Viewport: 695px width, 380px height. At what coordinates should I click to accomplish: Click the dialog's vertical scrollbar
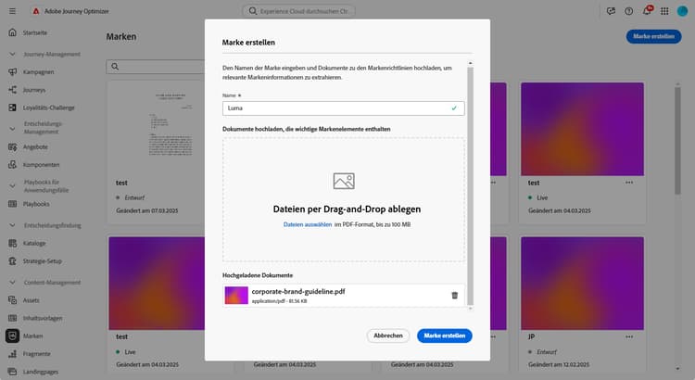click(x=470, y=185)
